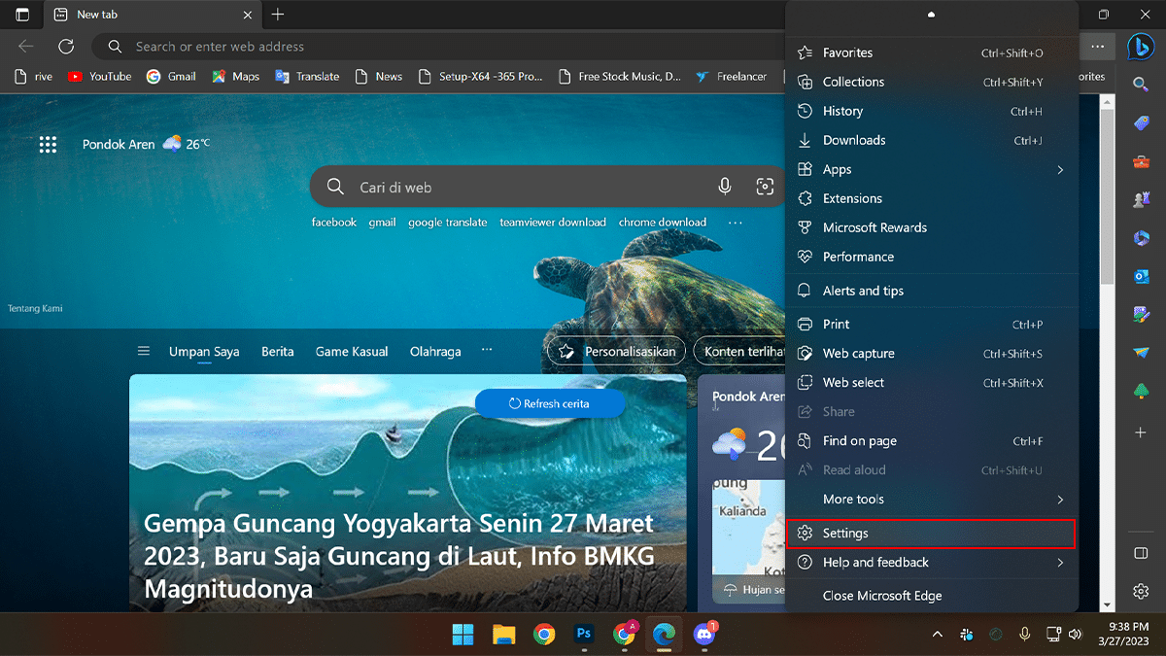Click the sidebar settings gear icon
Image resolution: width=1166 pixels, height=656 pixels.
1142,591
